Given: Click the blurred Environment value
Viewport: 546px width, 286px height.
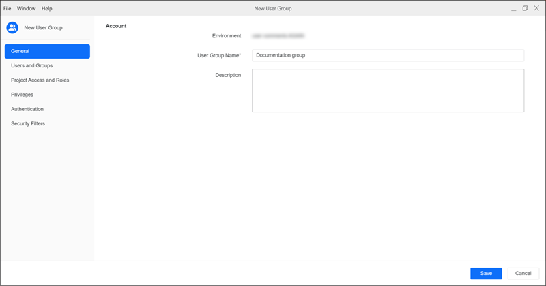Looking at the screenshot, I should coord(278,35).
